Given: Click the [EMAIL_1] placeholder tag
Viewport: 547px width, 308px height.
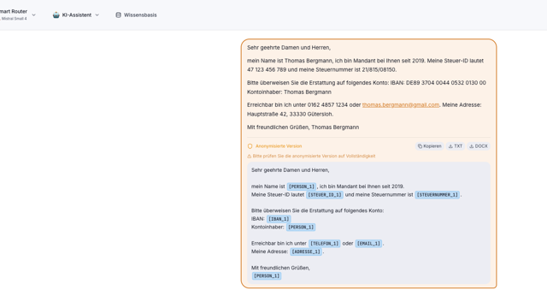Looking at the screenshot, I should point(368,243).
